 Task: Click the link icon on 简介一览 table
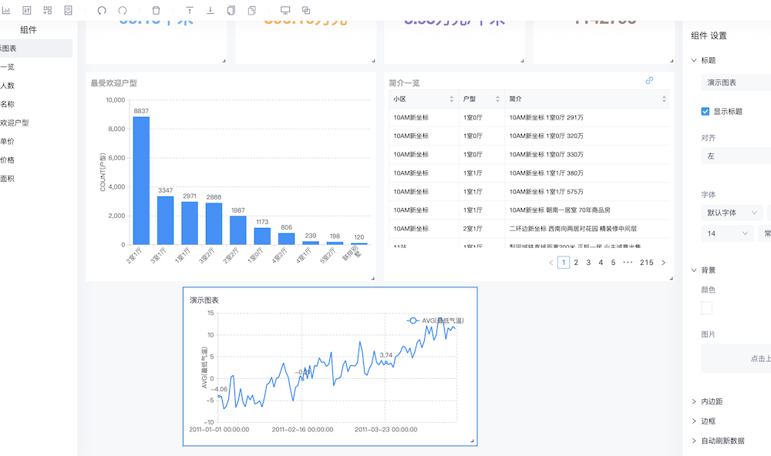tap(649, 80)
